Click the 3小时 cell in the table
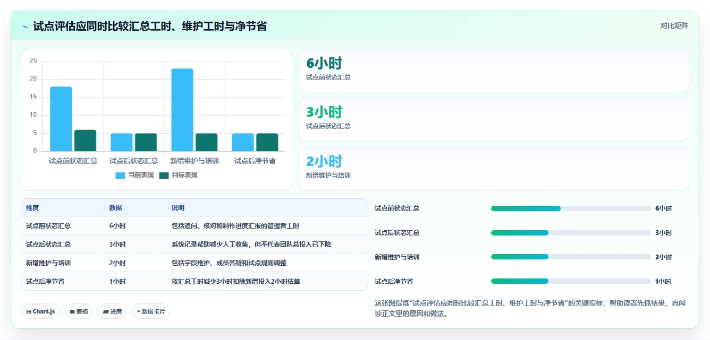Image resolution: width=710 pixels, height=340 pixels. point(117,245)
